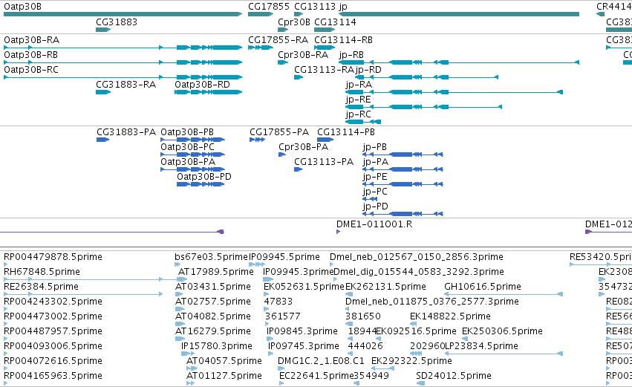Select the Dmel_neb_012567_0150_2856.3prime label
The width and height of the screenshot is (632, 387).
(417, 257)
